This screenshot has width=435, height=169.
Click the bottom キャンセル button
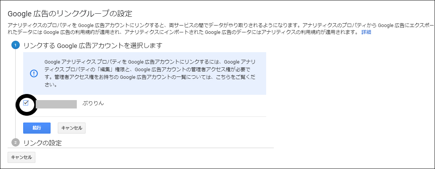click(x=21, y=157)
